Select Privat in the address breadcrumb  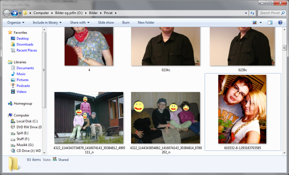[x=108, y=13]
